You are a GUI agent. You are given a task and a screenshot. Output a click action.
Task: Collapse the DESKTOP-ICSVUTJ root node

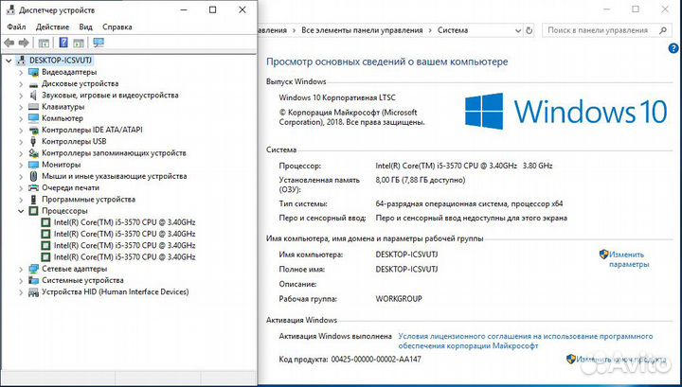tap(9, 61)
